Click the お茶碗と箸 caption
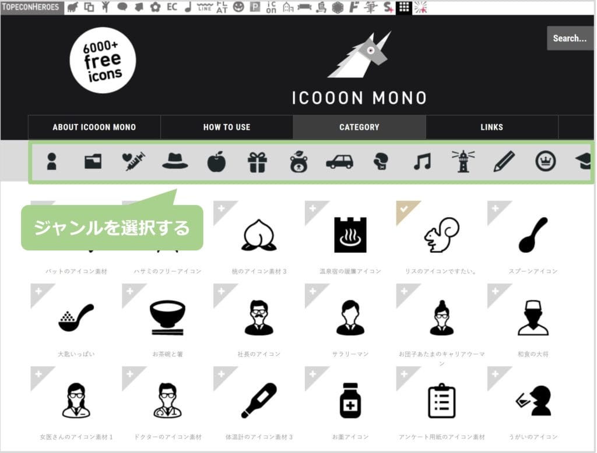The height and width of the screenshot is (453, 597). pos(168,354)
